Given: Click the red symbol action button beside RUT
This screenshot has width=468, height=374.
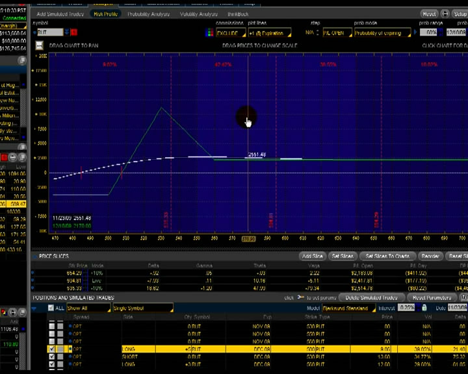Looking at the screenshot, I should [73, 32].
